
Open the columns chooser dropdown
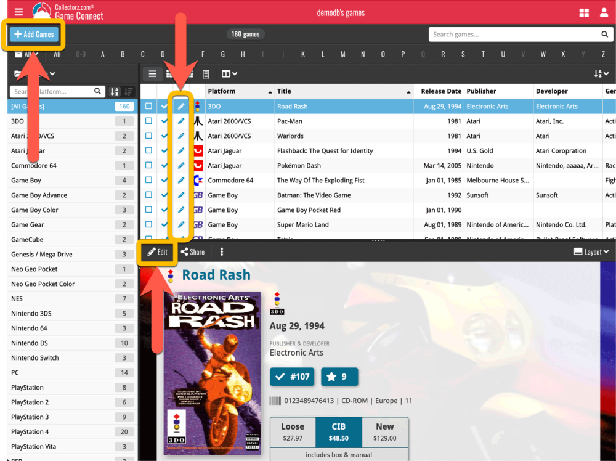pyautogui.click(x=229, y=73)
